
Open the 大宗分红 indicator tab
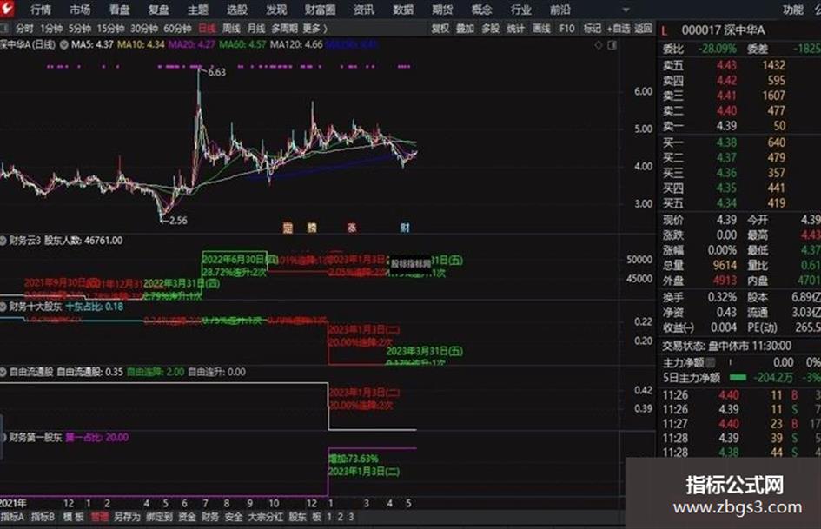pos(266,517)
